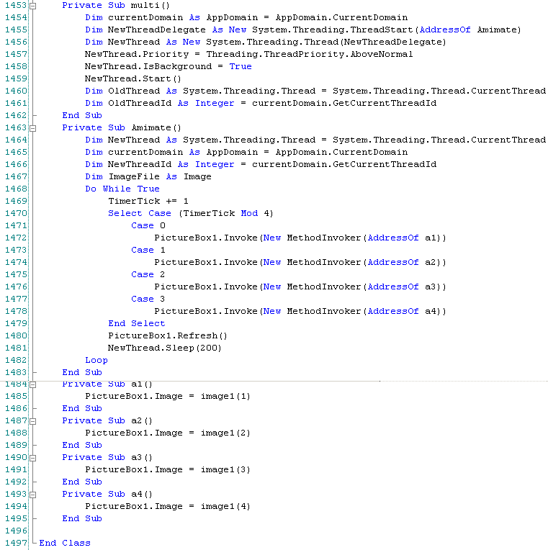Click line number 1497

tap(16, 543)
